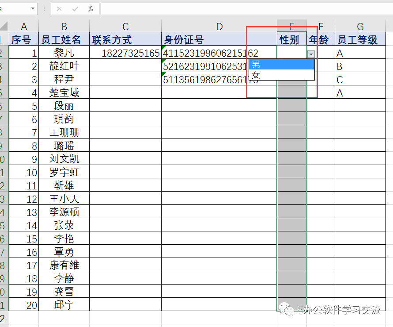This screenshot has height=327, width=393.
Task: Click the name cell 程尹
Action: click(x=64, y=79)
